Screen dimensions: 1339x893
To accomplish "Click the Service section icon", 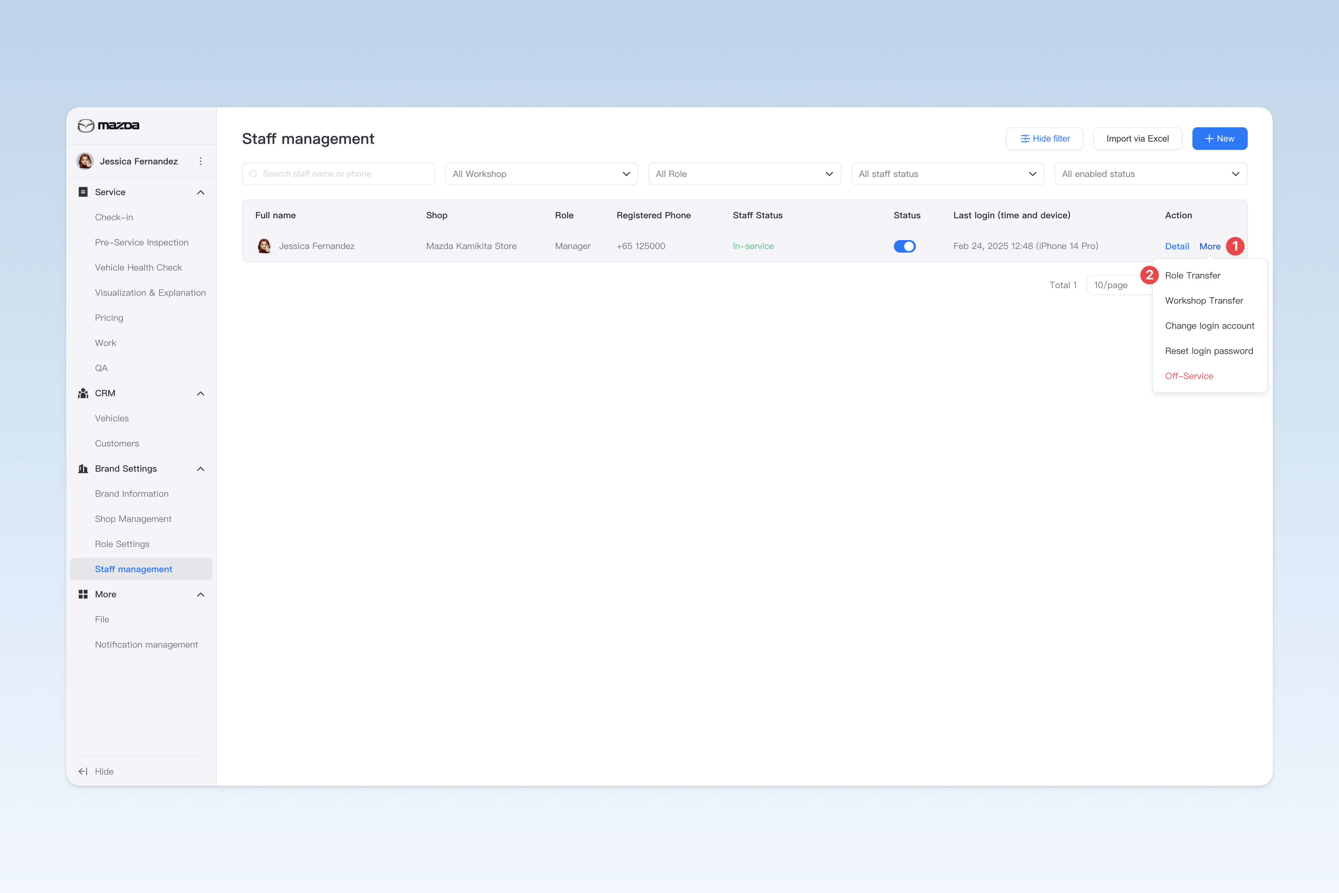I will (x=83, y=192).
